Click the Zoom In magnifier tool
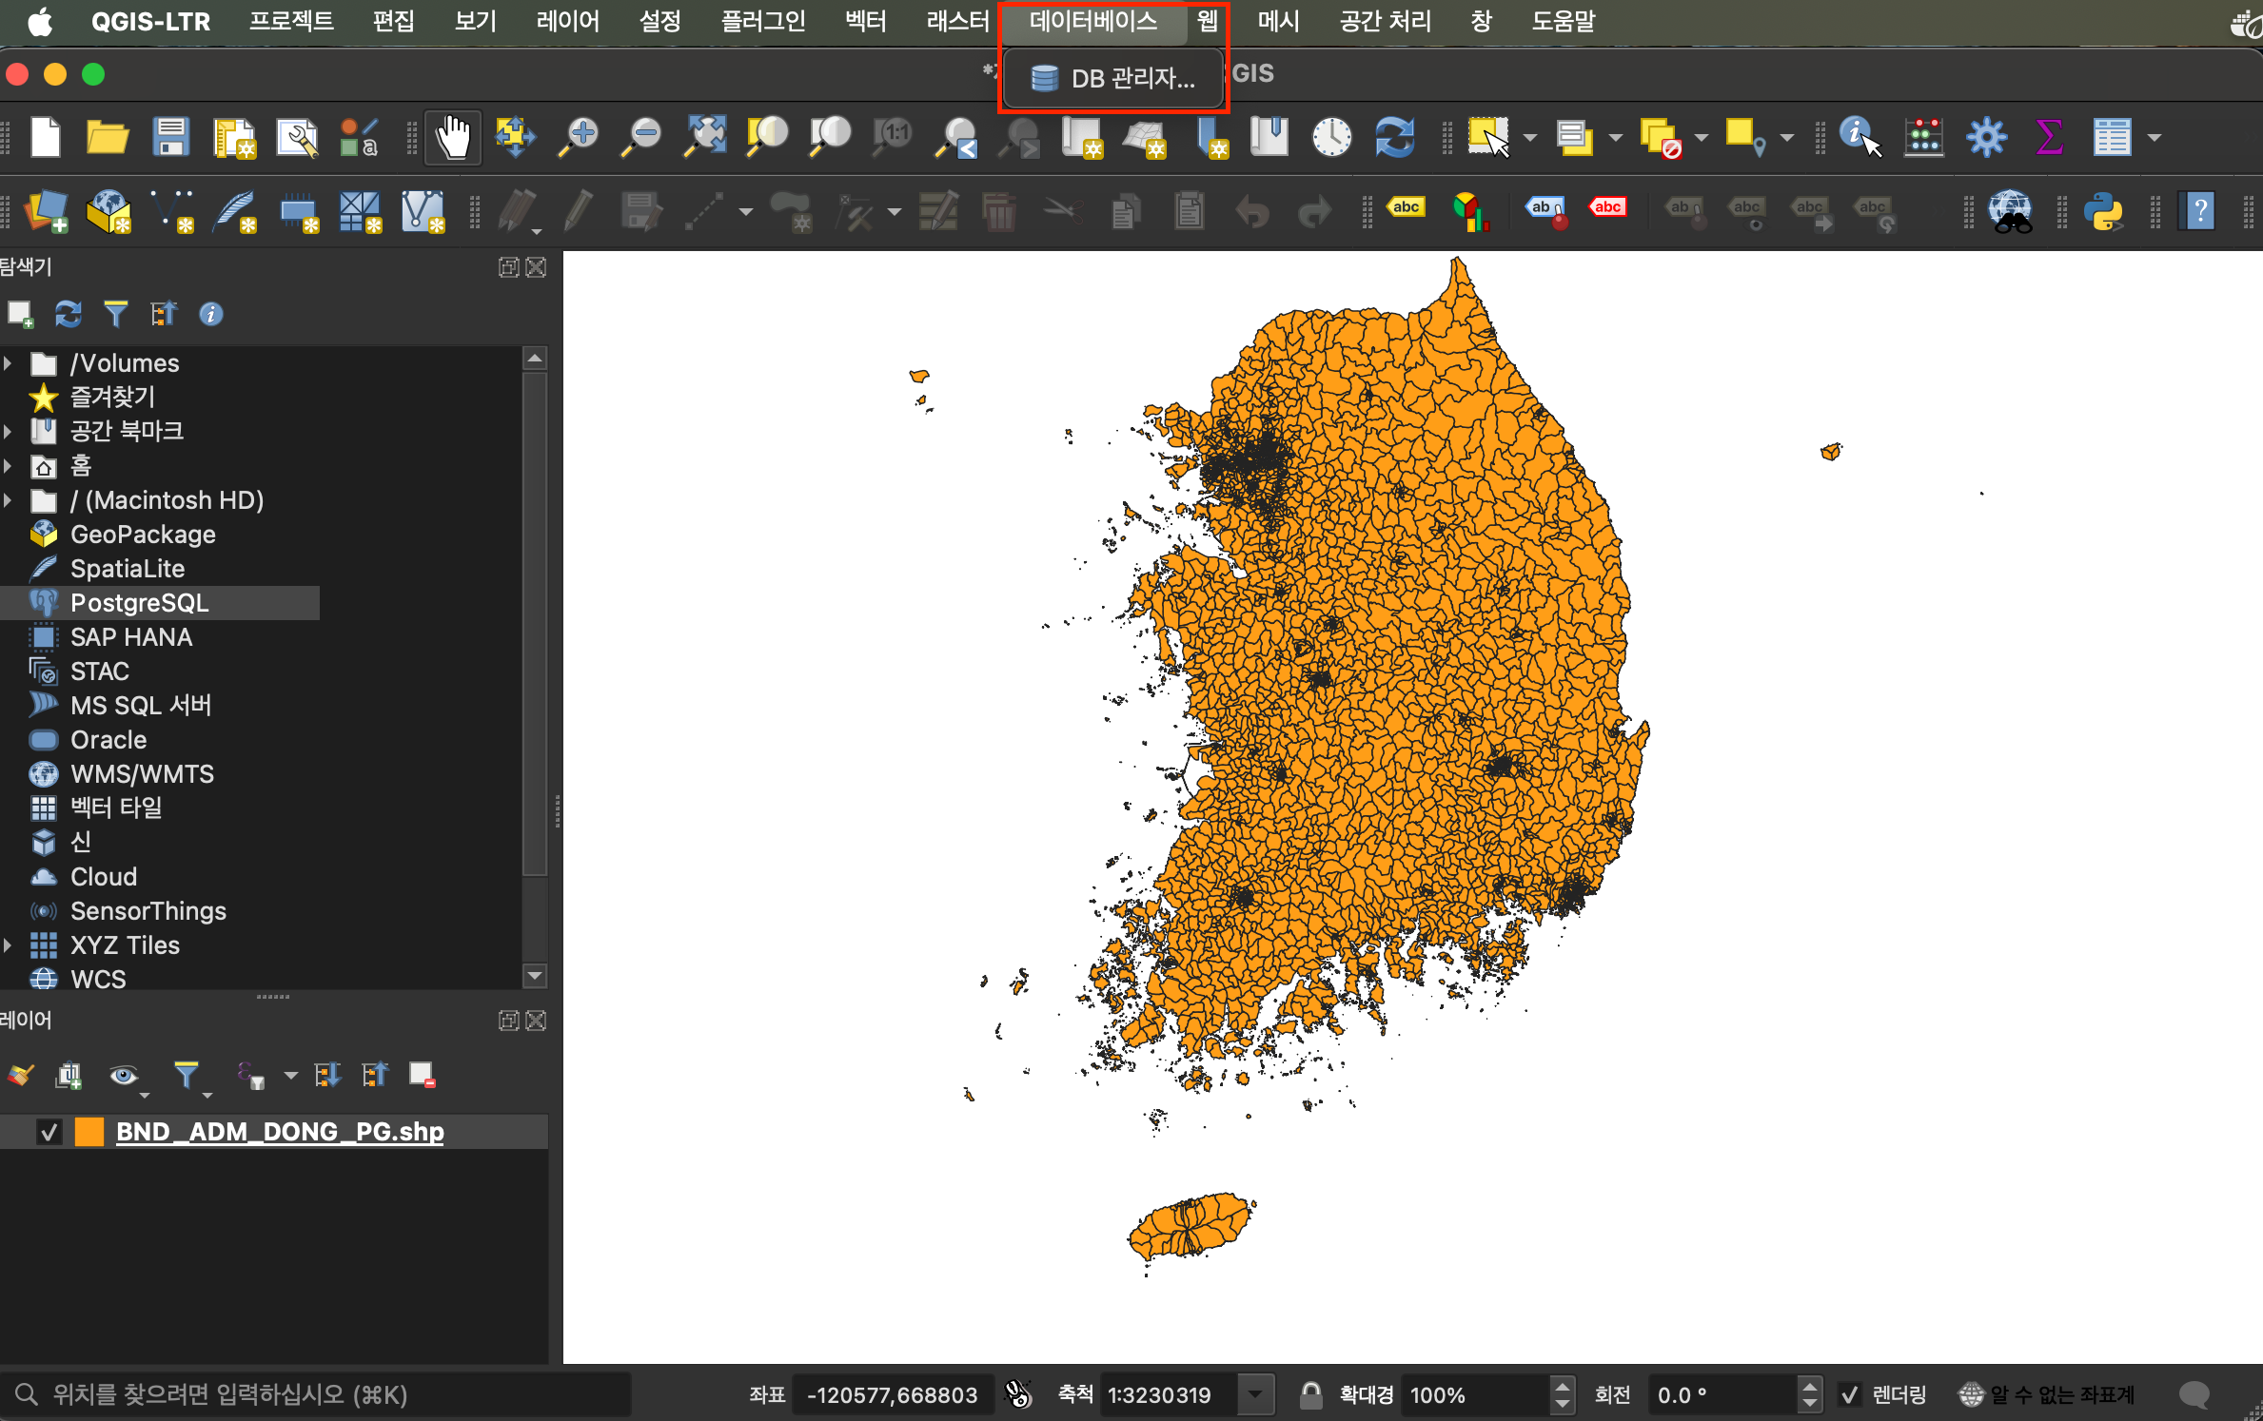This screenshot has height=1421, width=2263. 579,138
